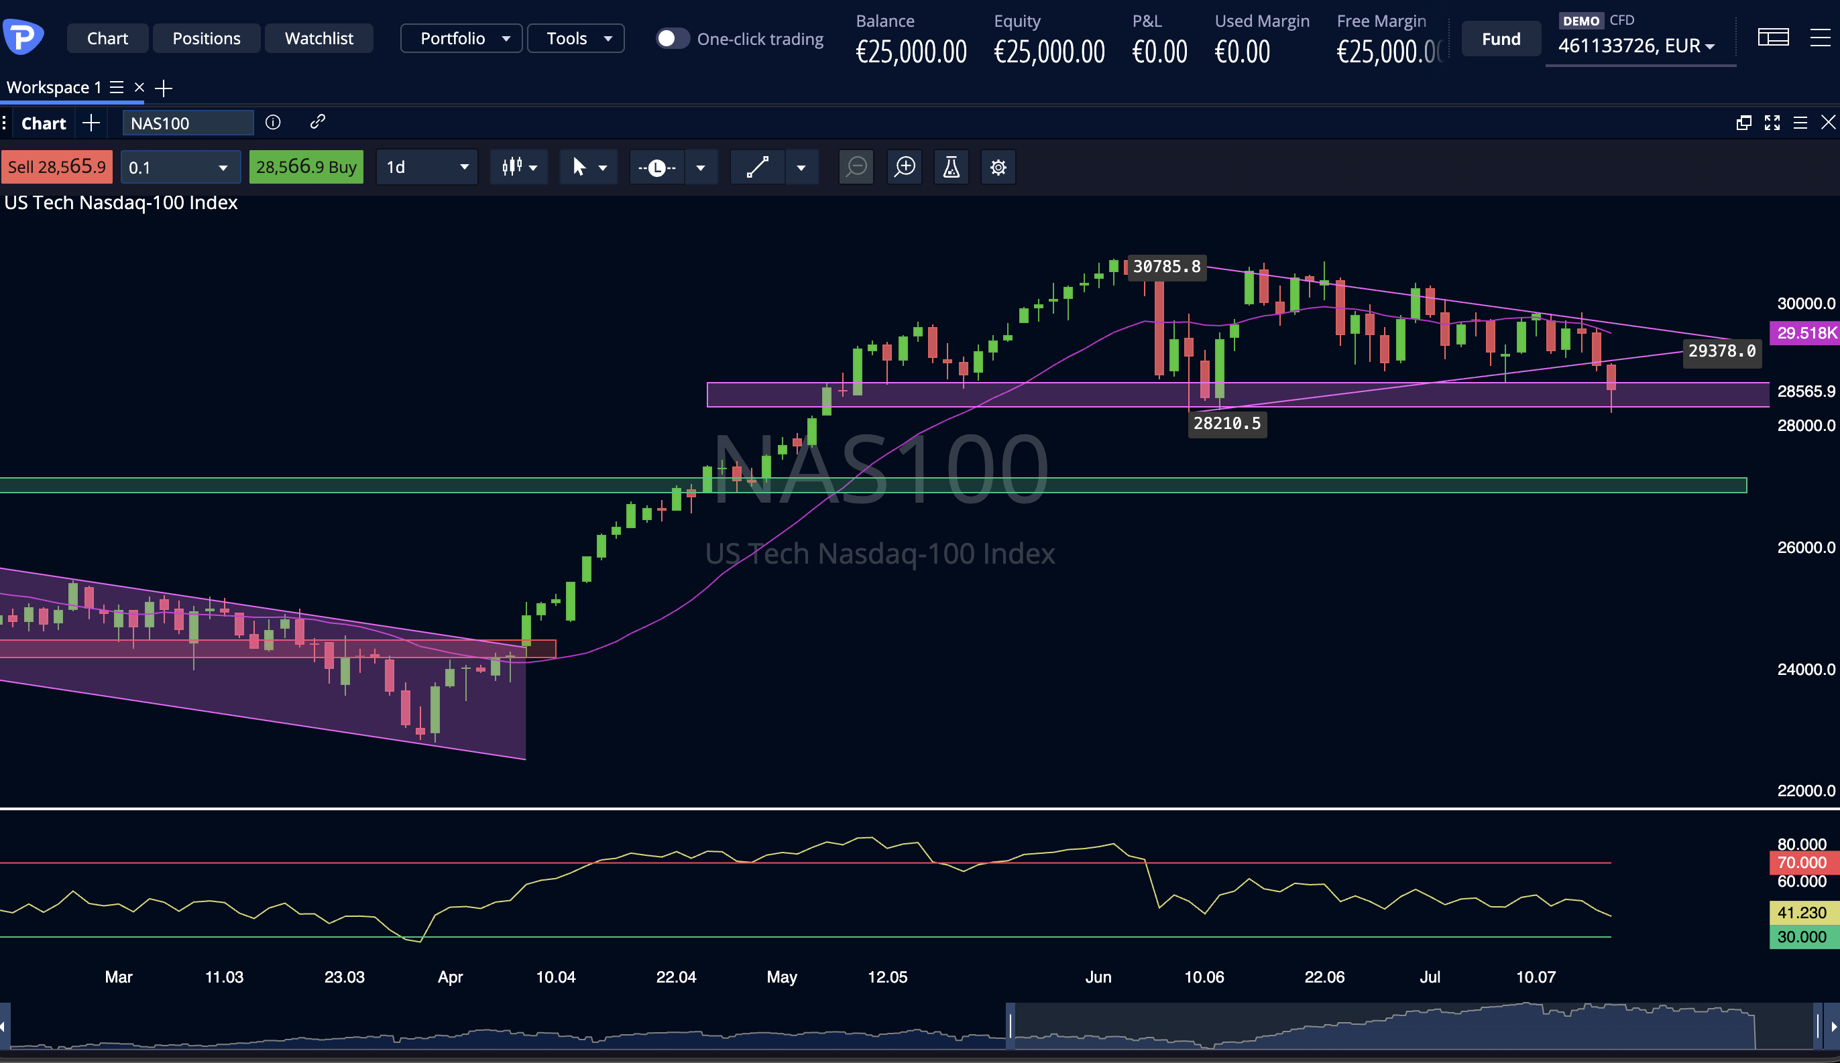This screenshot has height=1063, width=1840.
Task: Open the instrument info icon next to NAS100
Action: coord(273,123)
